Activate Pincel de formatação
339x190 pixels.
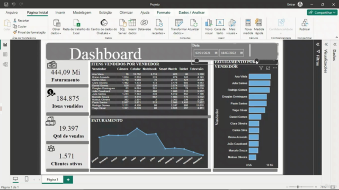(x=29, y=32)
